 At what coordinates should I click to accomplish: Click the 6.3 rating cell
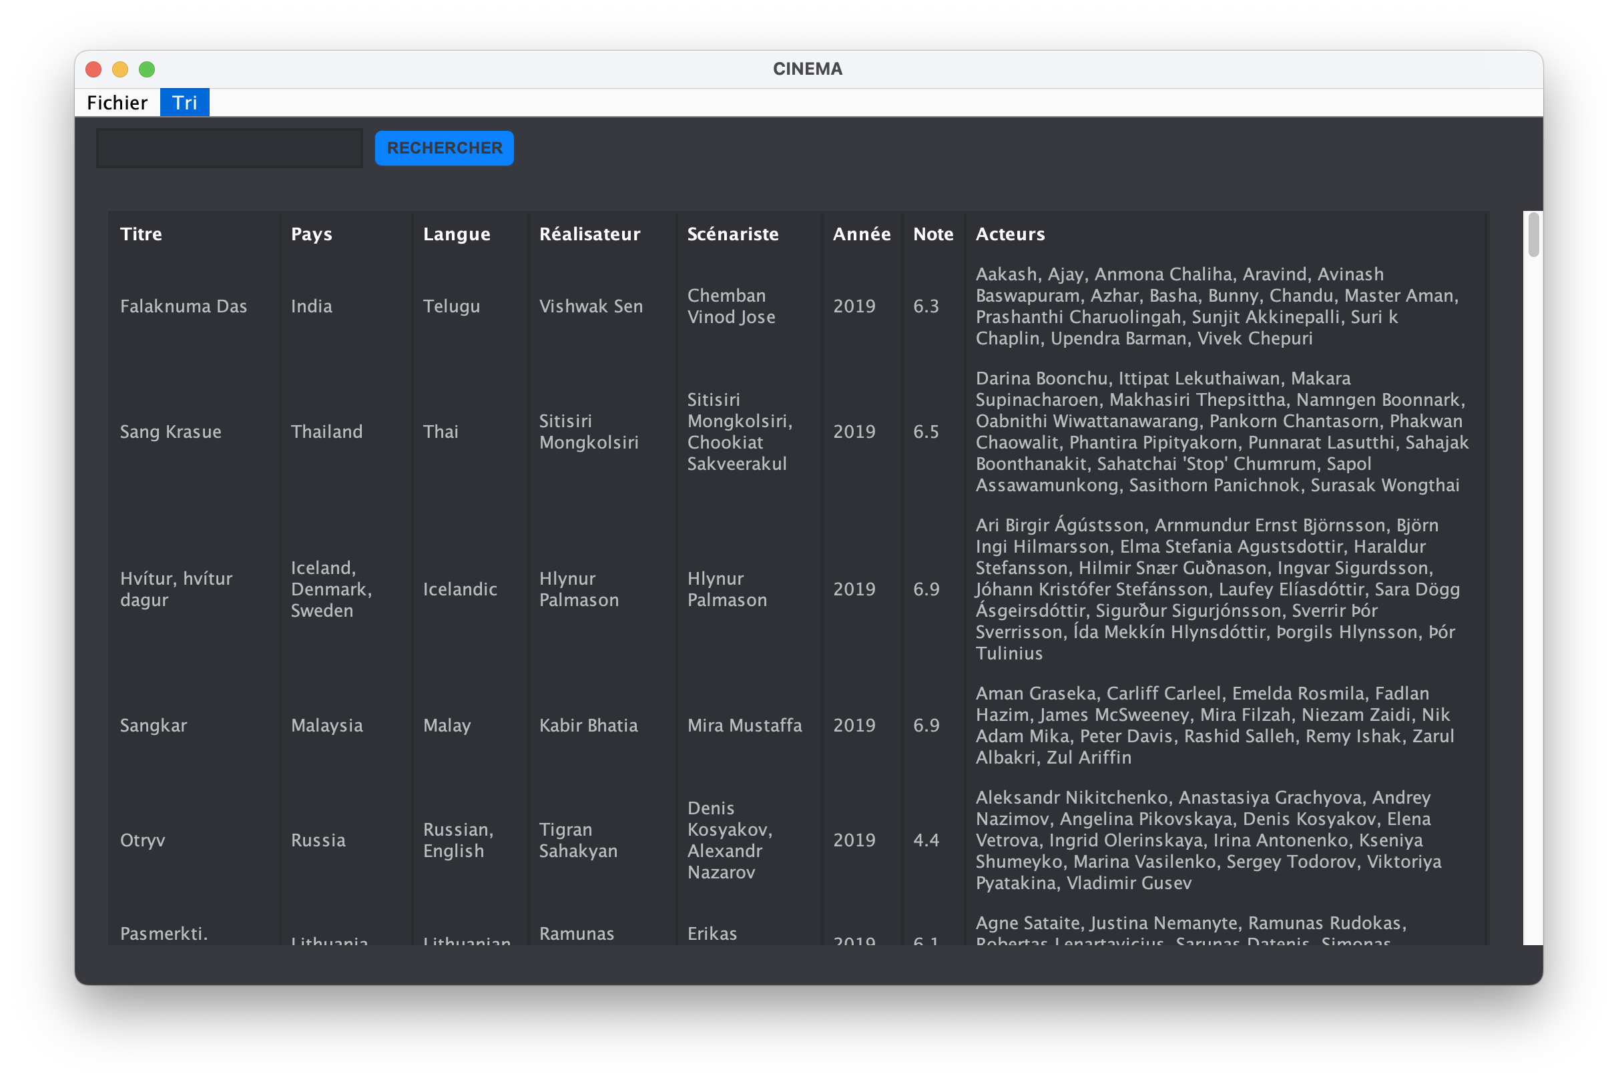[x=926, y=306]
